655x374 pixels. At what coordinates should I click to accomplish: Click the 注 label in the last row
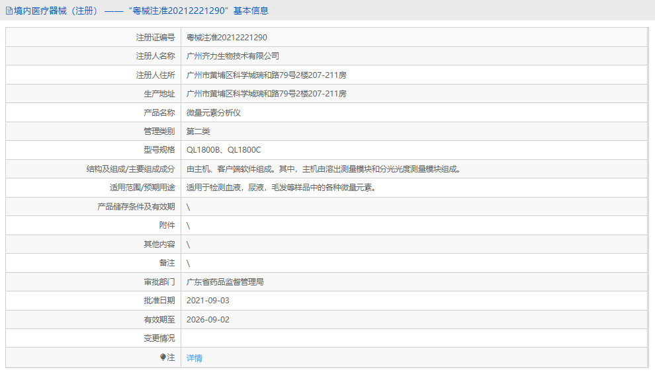point(171,357)
